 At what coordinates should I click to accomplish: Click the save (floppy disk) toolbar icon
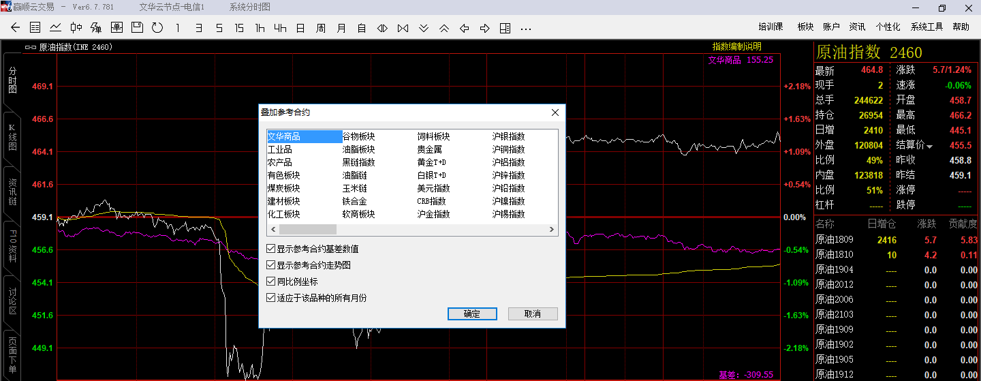(137, 28)
